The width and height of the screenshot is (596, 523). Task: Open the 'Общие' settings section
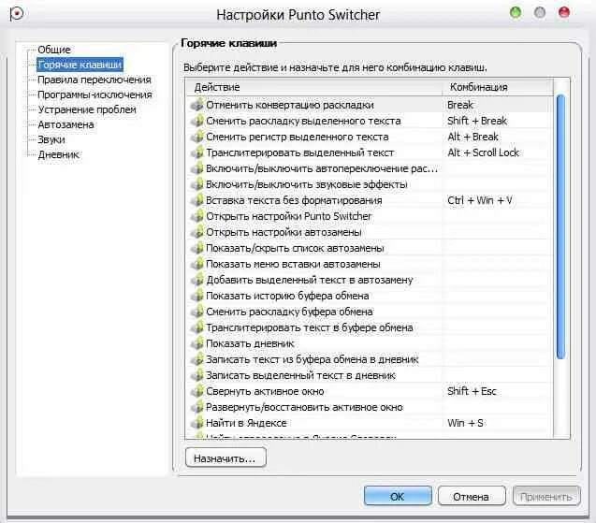(54, 50)
